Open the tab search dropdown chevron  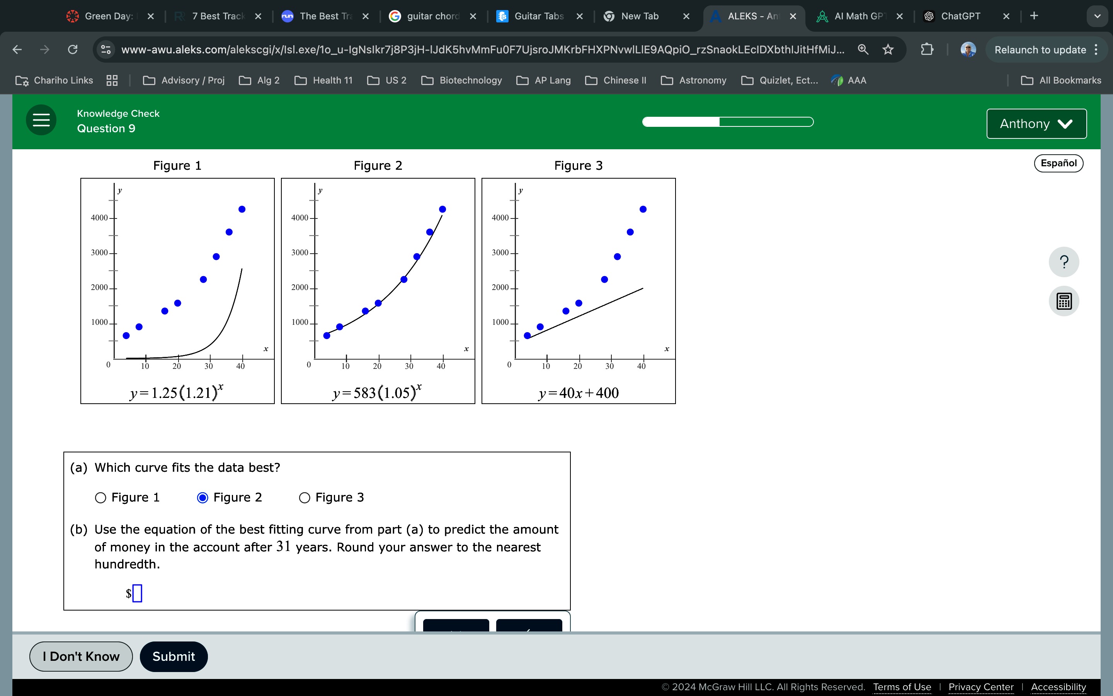[1098, 16]
